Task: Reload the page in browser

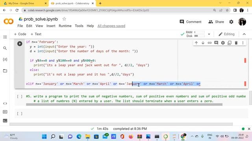Action: 17,10
